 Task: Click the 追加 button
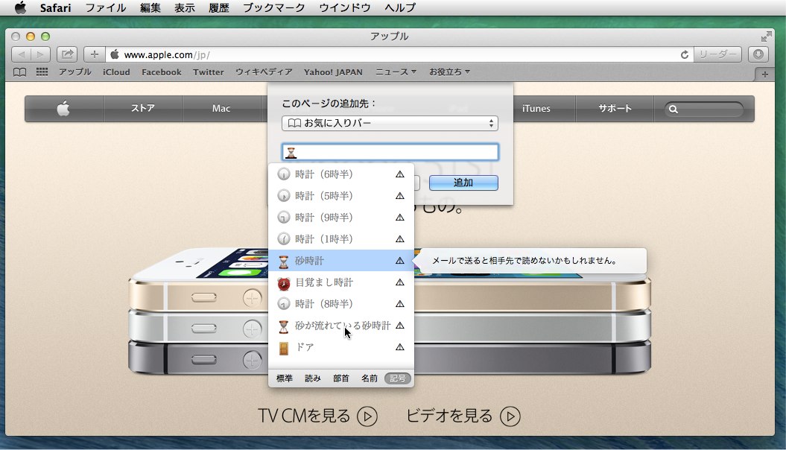click(x=463, y=183)
